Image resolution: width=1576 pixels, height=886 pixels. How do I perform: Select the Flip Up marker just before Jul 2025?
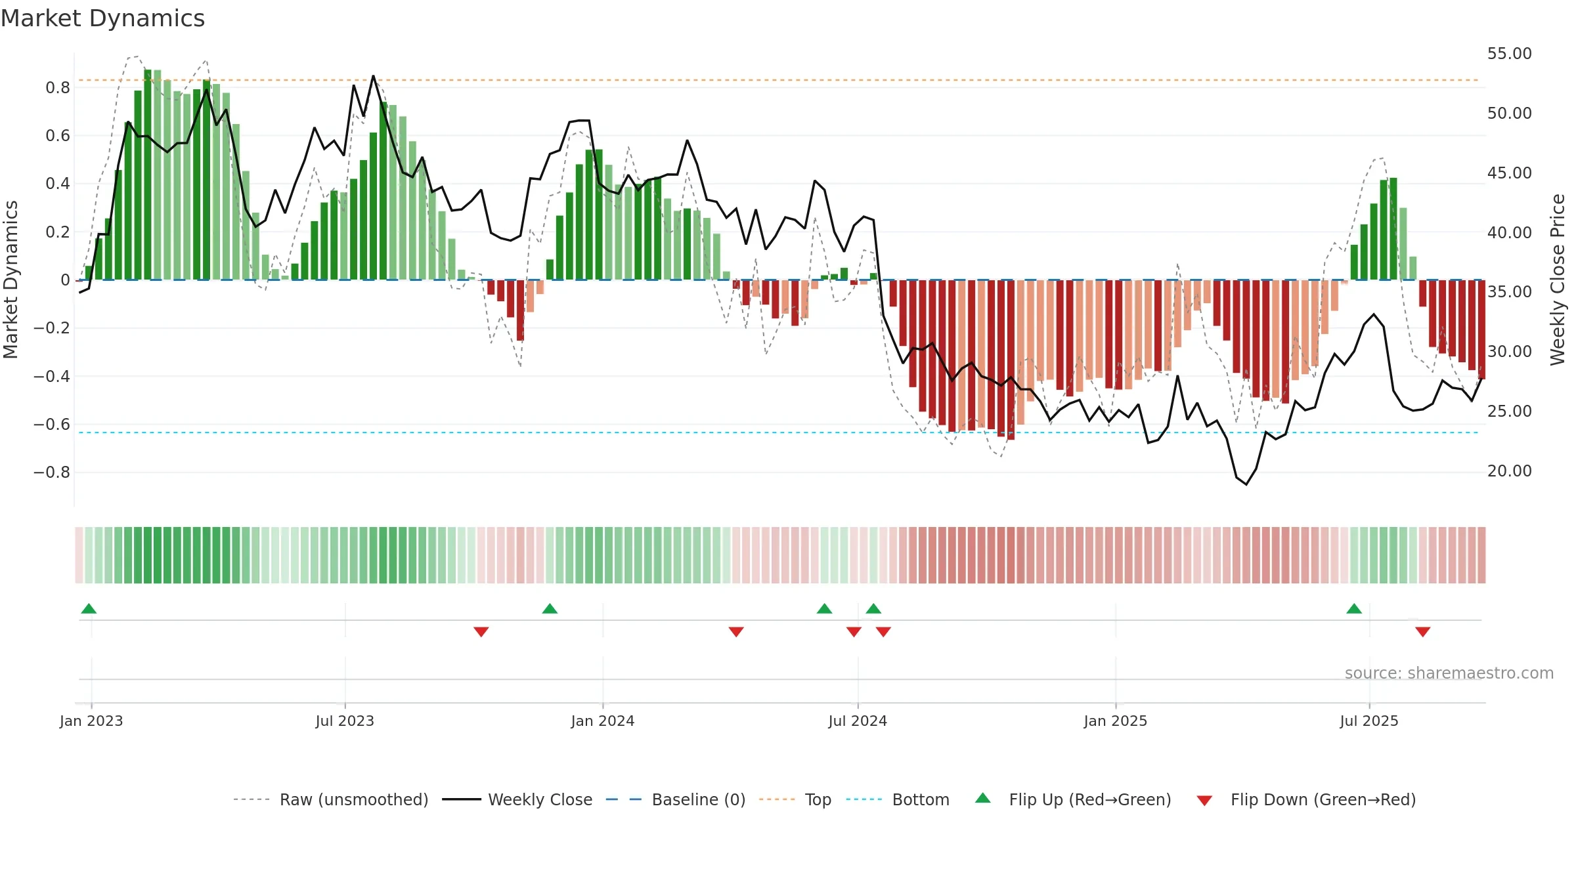[1354, 608]
